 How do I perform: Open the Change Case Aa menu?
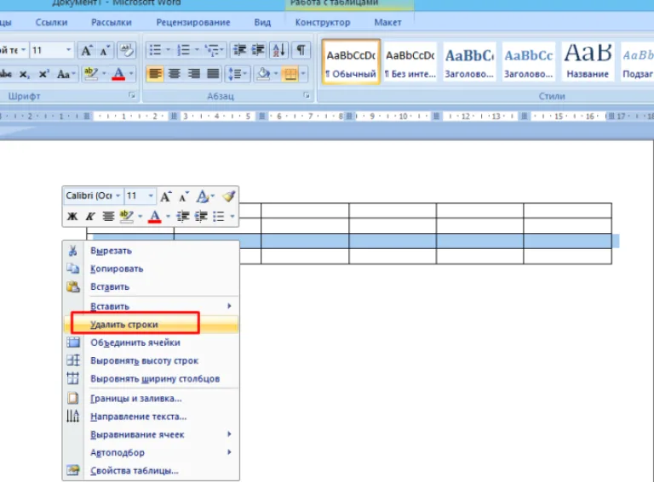tap(66, 75)
